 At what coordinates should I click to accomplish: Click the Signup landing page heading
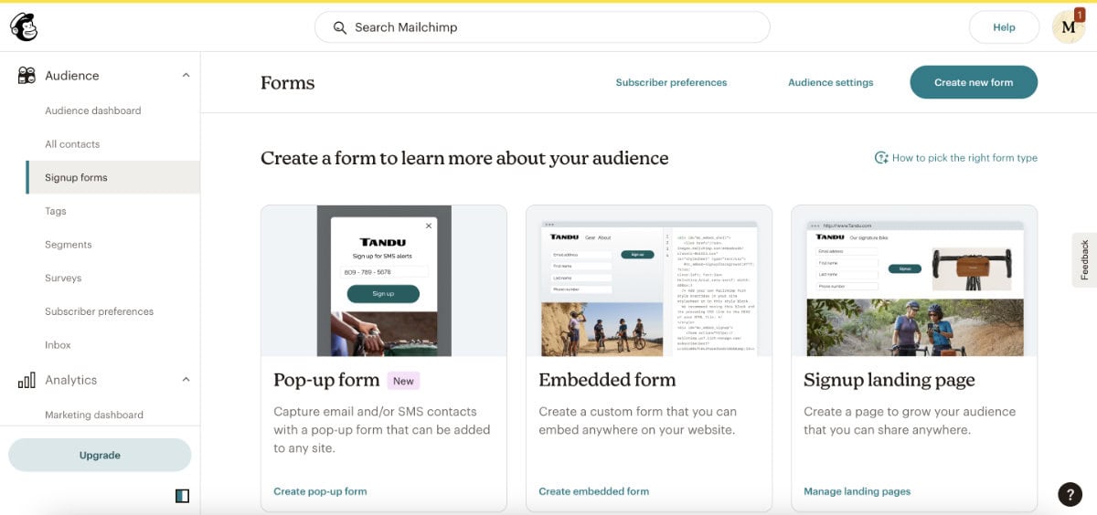coord(889,380)
